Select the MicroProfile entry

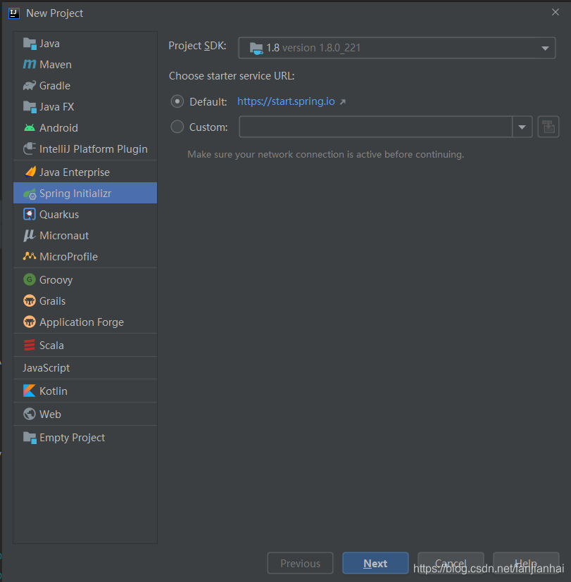tap(85, 256)
